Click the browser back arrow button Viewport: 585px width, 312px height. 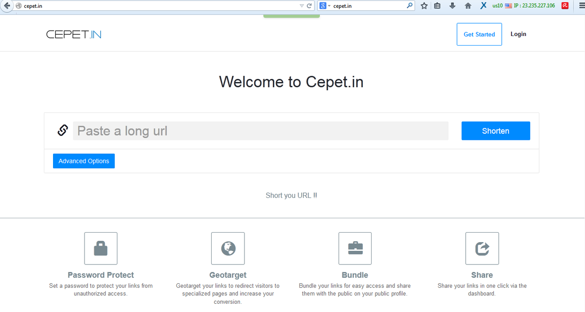click(x=6, y=6)
